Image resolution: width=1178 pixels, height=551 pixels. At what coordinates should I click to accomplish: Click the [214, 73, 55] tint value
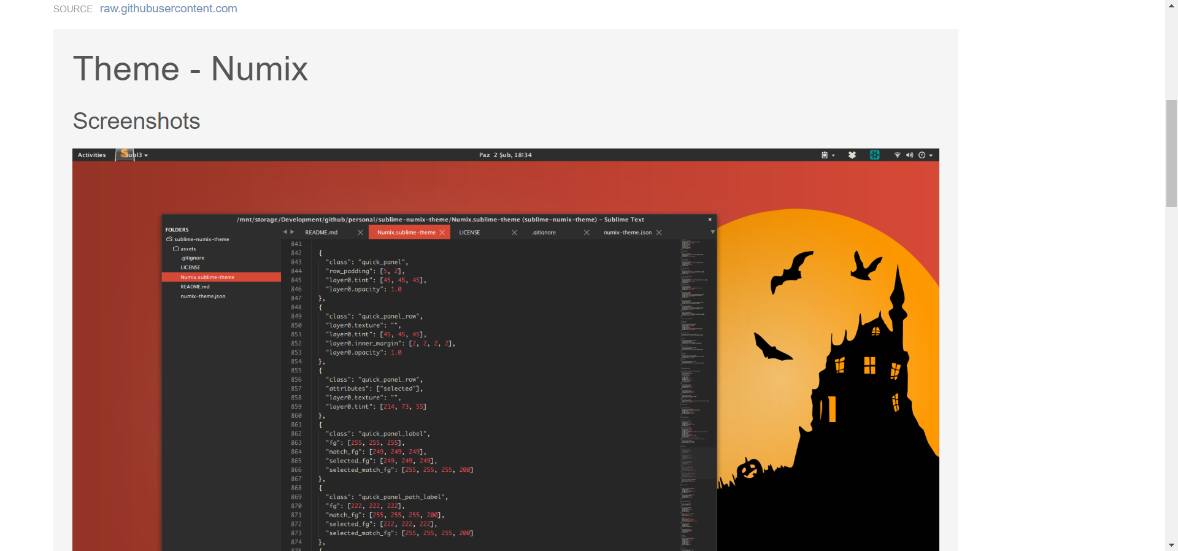tap(403, 407)
